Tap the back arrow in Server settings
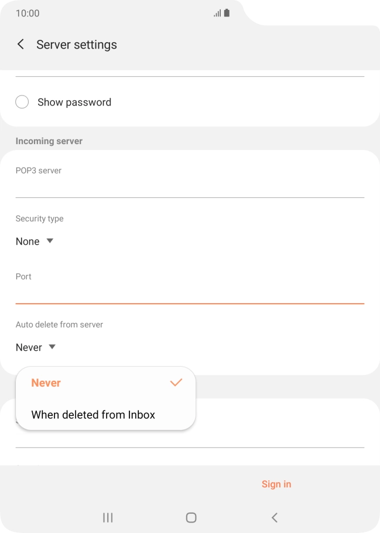The height and width of the screenshot is (533, 380). 20,44
